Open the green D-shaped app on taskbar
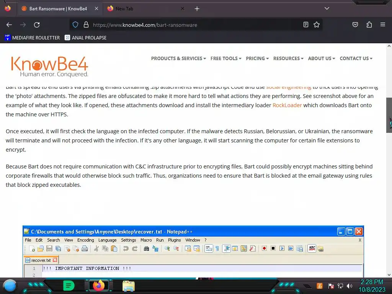 pyautogui.click(x=69, y=286)
